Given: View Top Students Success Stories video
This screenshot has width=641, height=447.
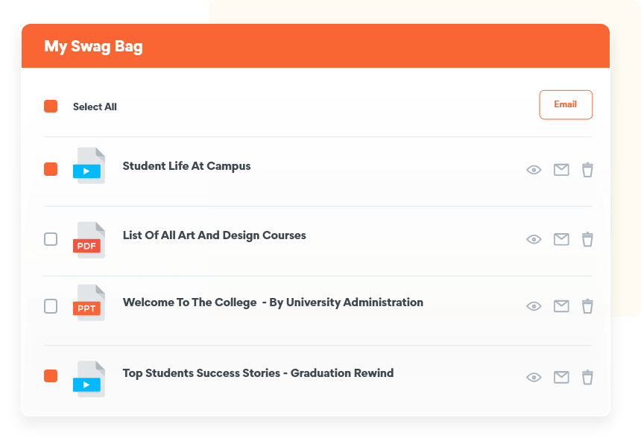Looking at the screenshot, I should click(534, 378).
